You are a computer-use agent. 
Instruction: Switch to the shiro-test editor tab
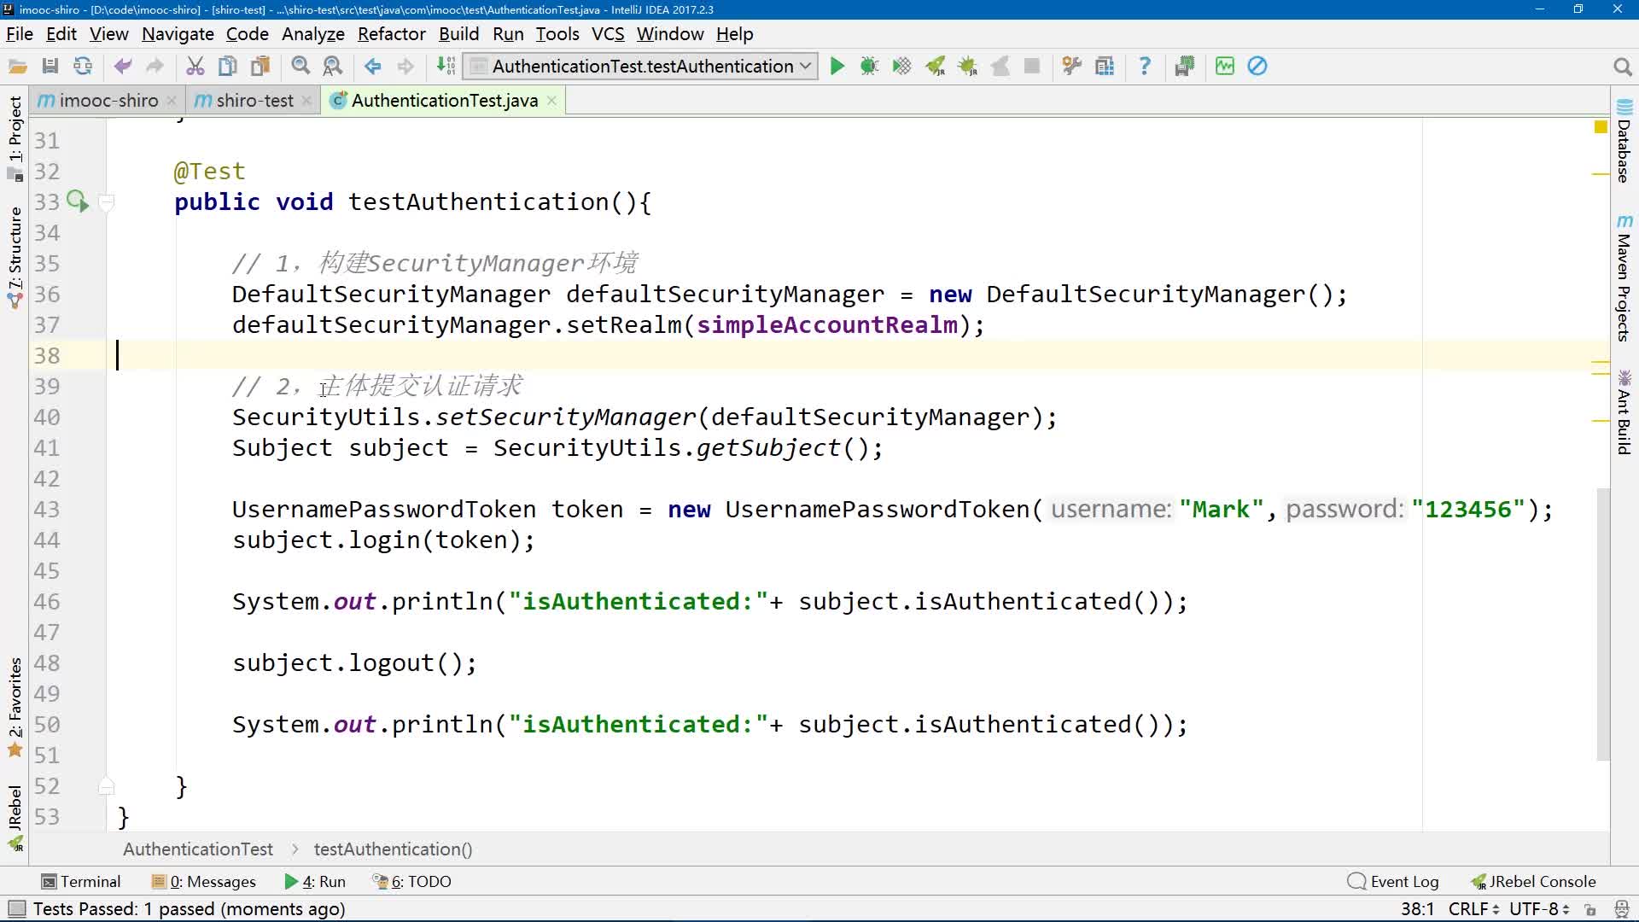click(254, 101)
